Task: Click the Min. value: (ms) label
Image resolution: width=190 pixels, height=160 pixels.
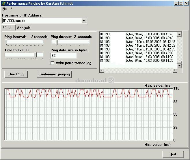Action: 158,145
